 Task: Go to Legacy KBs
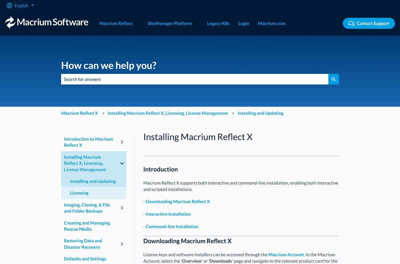(218, 23)
